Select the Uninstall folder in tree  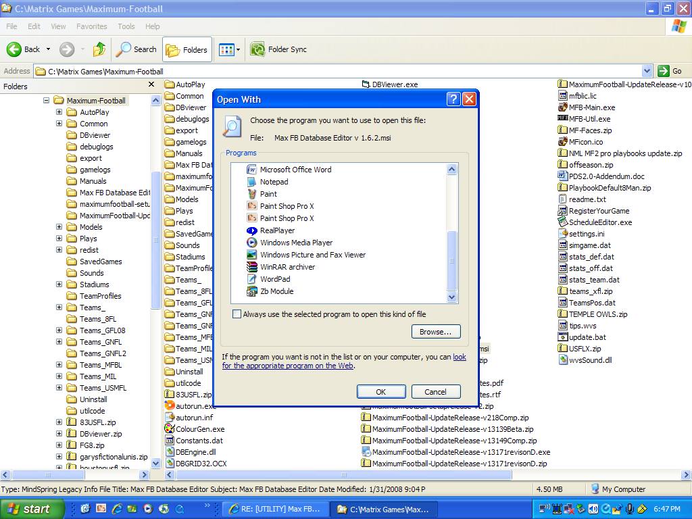click(x=87, y=399)
